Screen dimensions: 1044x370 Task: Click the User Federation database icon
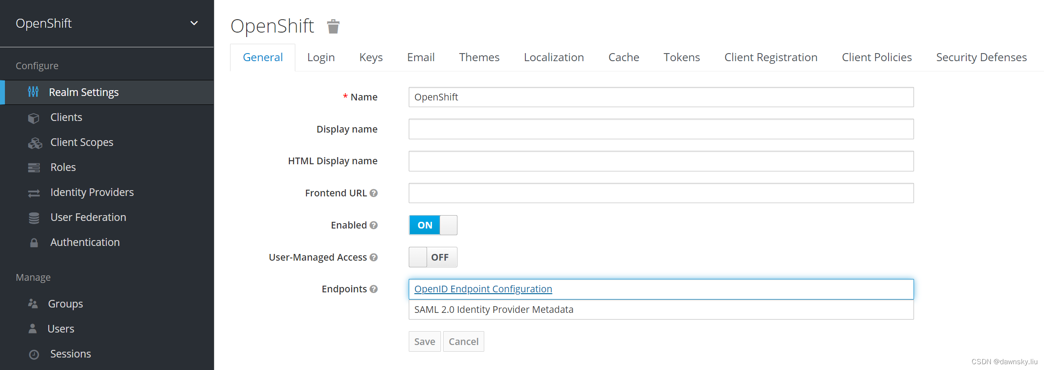click(34, 218)
